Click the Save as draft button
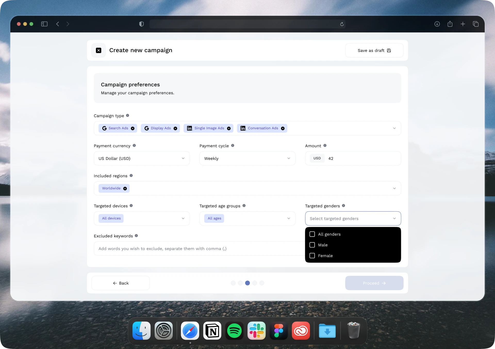This screenshot has height=349, width=495. coord(374,50)
